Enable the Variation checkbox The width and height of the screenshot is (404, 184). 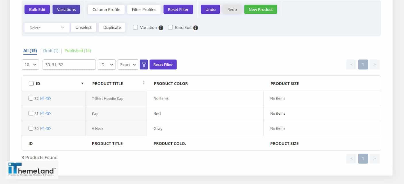[x=135, y=28]
